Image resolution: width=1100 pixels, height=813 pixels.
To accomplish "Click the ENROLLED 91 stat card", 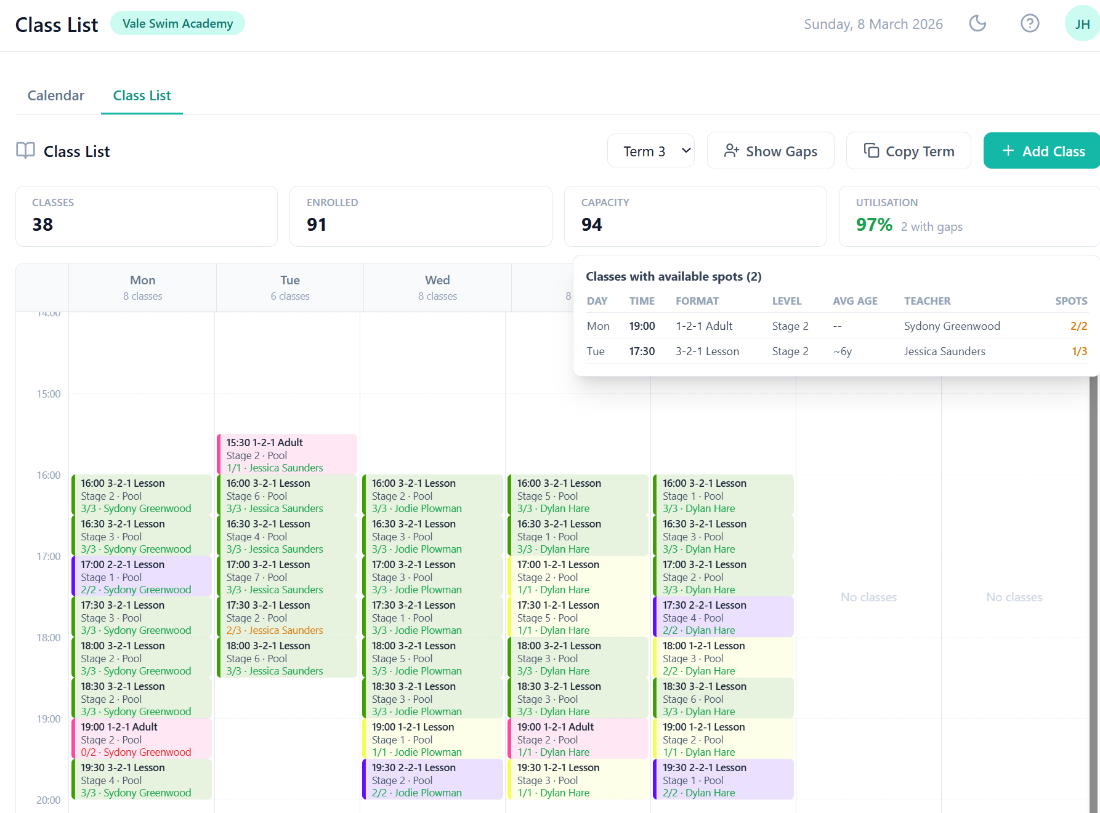I will tap(421, 216).
